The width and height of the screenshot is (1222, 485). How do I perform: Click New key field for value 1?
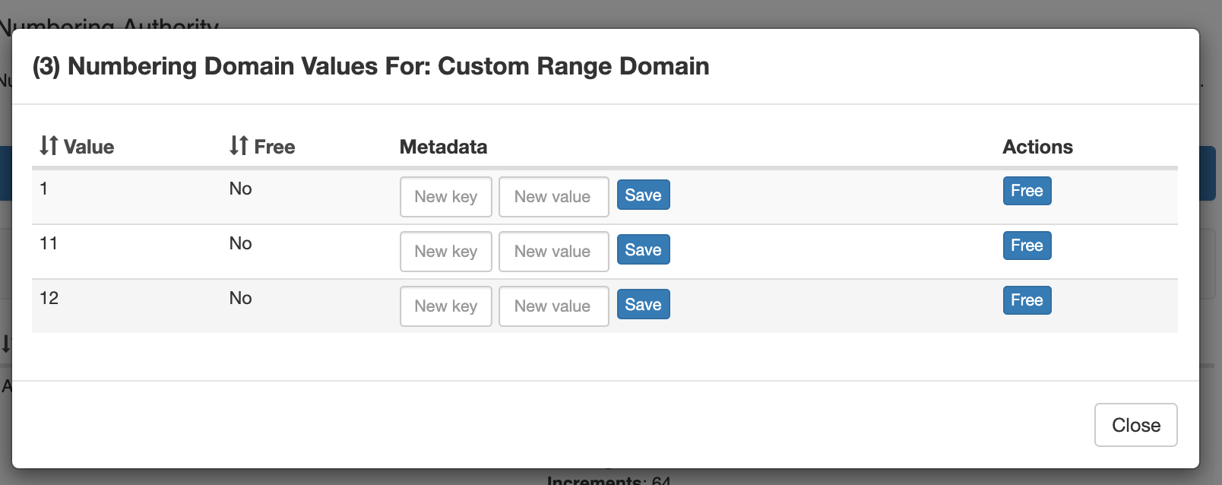(x=446, y=197)
